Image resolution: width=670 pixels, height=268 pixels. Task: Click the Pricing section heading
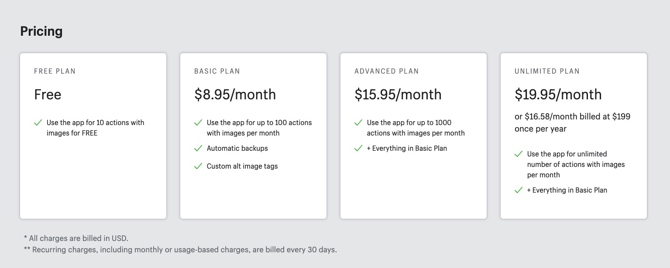(x=41, y=31)
